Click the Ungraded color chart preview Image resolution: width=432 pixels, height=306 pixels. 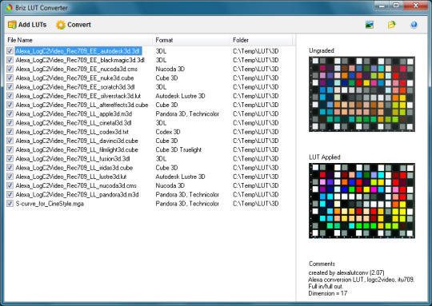tap(362, 94)
